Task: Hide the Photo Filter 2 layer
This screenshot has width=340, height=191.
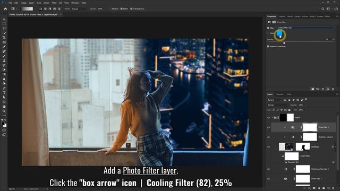Action: tap(268, 127)
